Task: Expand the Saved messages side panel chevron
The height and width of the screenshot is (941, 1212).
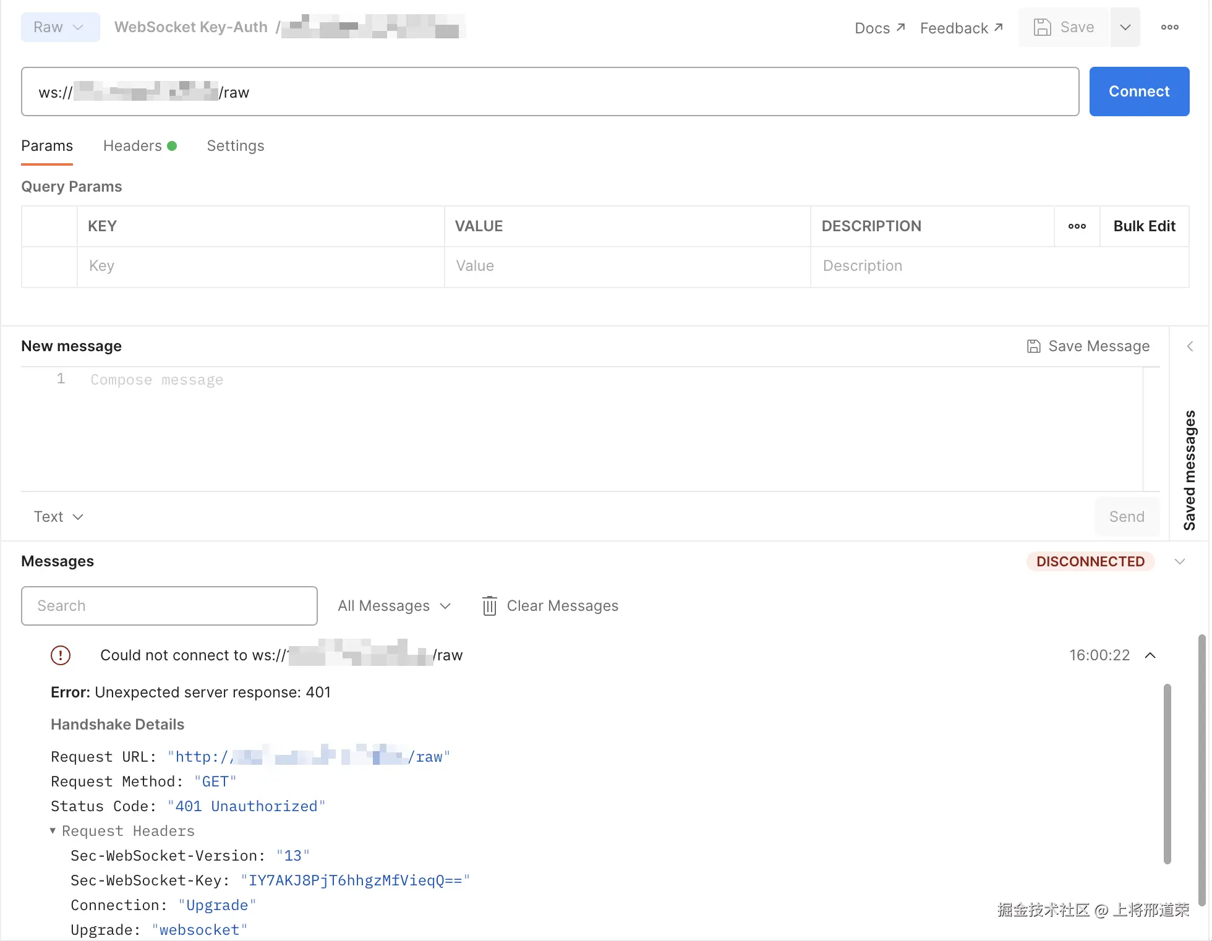Action: click(x=1190, y=346)
